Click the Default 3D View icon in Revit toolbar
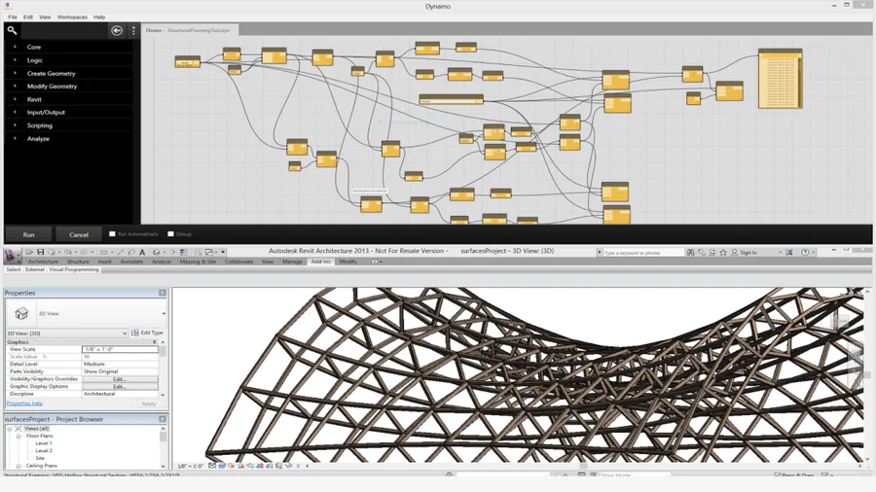The height and width of the screenshot is (492, 876). click(x=157, y=252)
